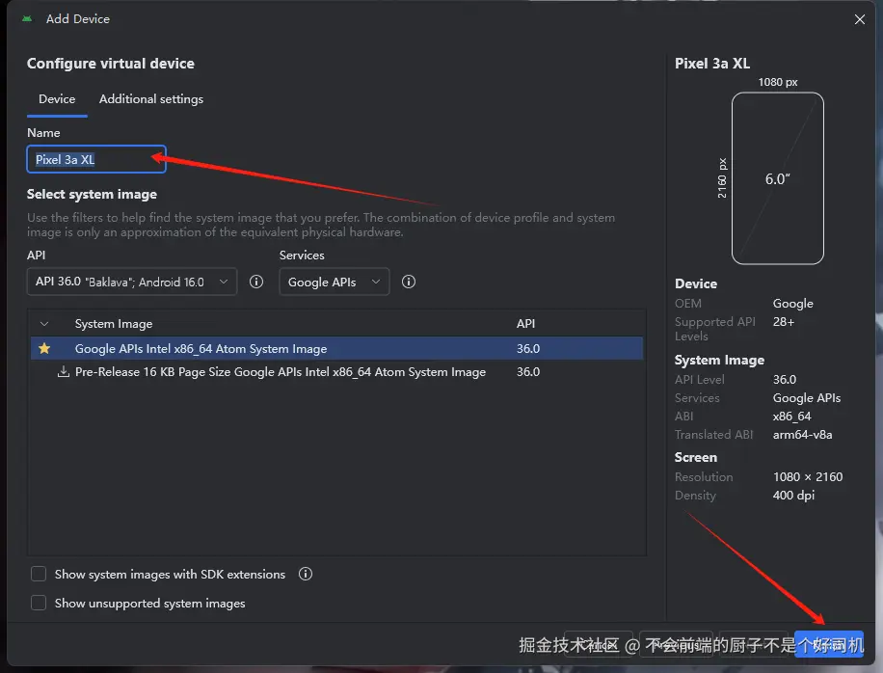
Task: Click the device Name input field
Action: coord(96,159)
